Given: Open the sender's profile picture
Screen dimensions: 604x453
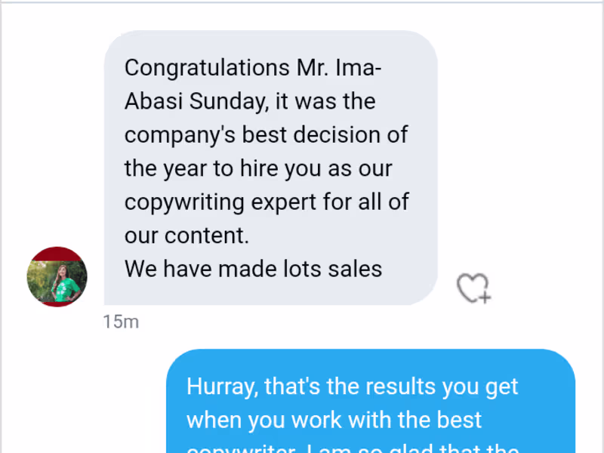Looking at the screenshot, I should (x=57, y=276).
